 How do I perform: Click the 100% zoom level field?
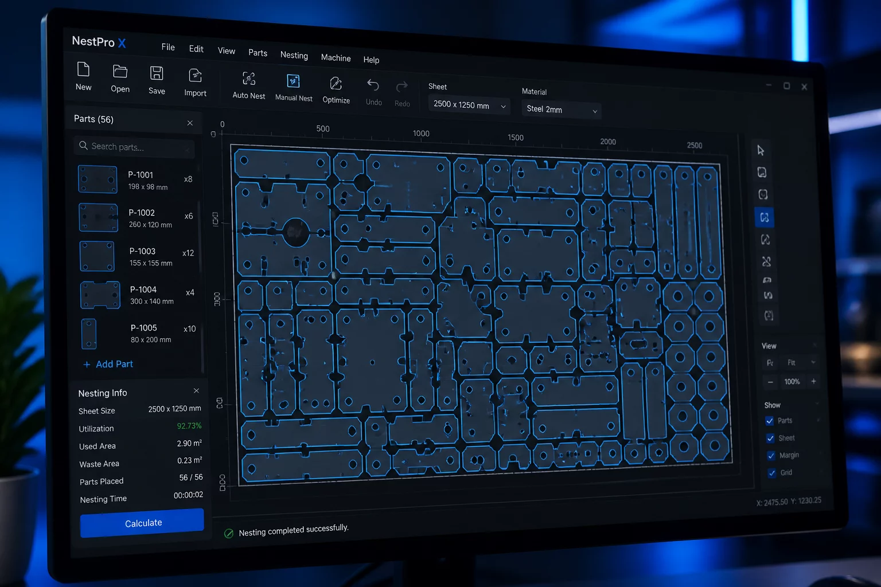(792, 382)
